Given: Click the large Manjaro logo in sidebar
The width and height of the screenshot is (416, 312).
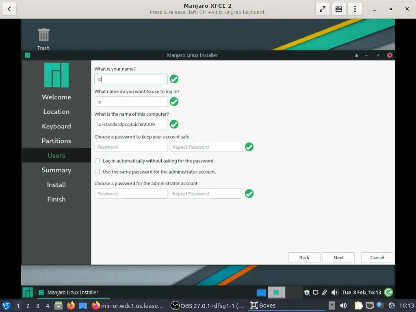Looking at the screenshot, I should 56,75.
